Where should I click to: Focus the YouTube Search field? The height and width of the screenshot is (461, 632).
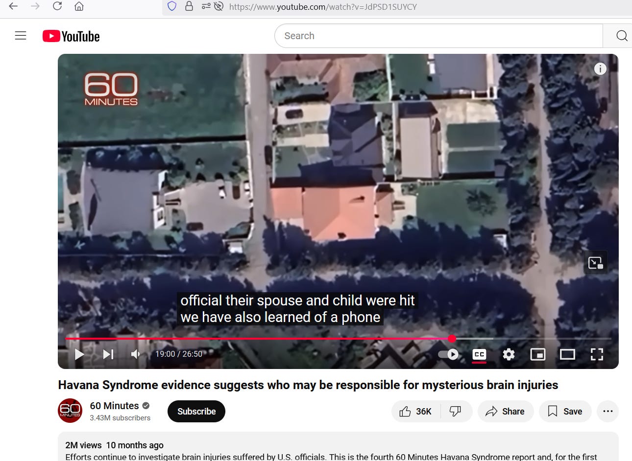[438, 36]
